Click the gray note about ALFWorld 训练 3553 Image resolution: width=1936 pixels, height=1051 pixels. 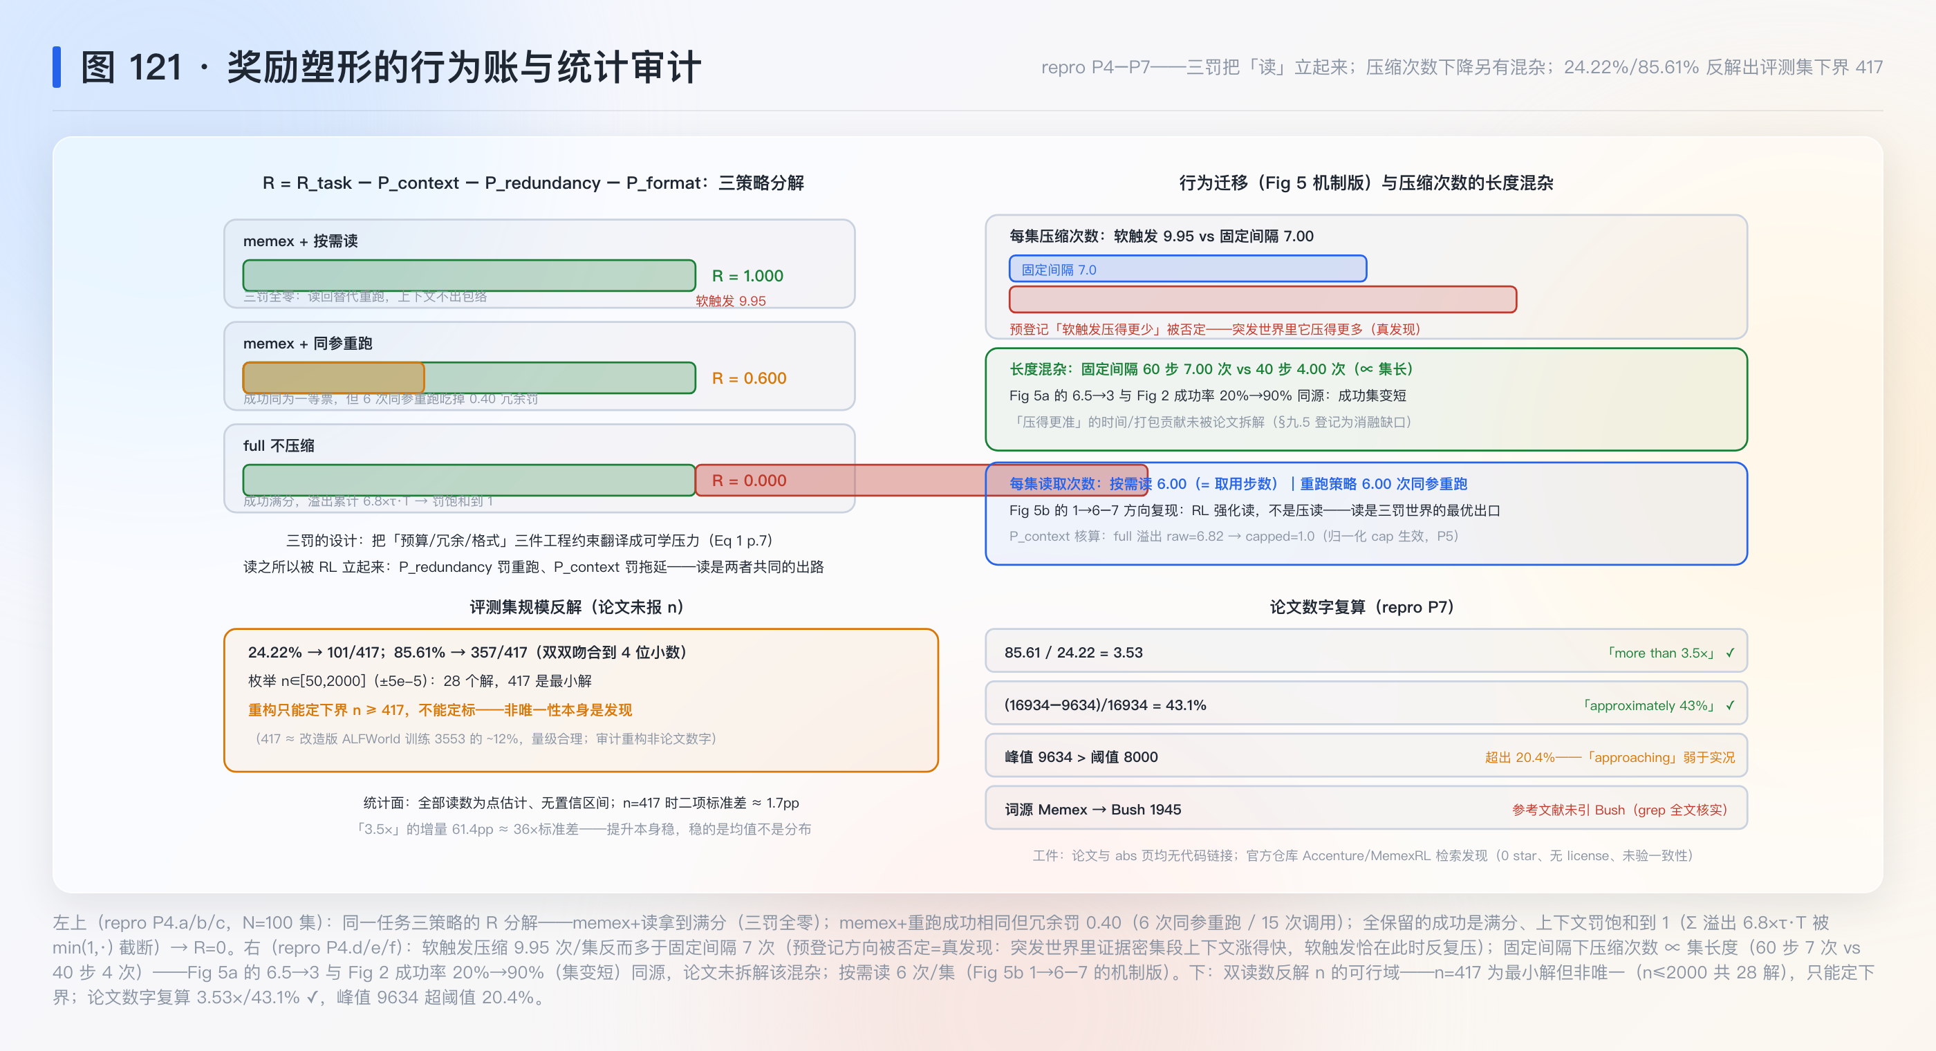485,738
